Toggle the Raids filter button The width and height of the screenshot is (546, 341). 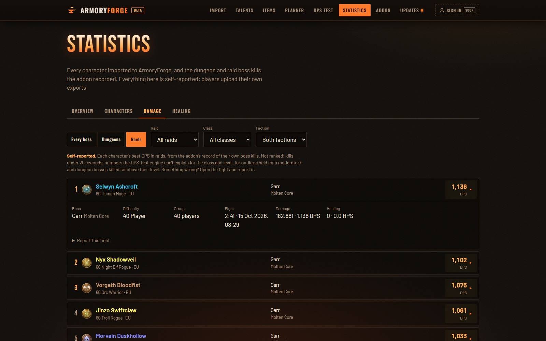(136, 139)
